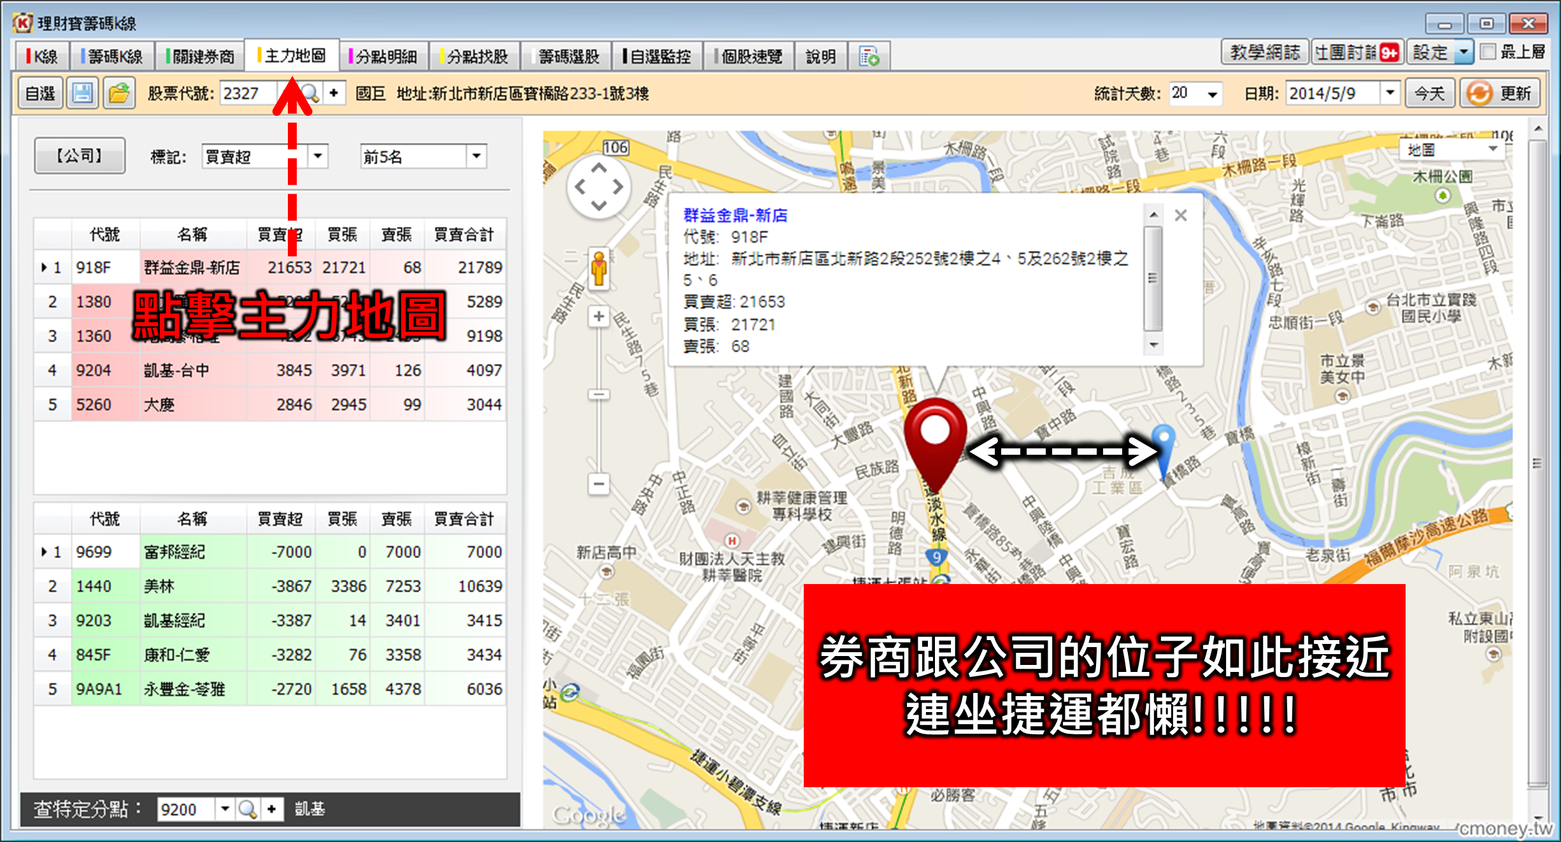The image size is (1561, 842).
Task: Click the 【公司】 button
Action: pyautogui.click(x=79, y=155)
